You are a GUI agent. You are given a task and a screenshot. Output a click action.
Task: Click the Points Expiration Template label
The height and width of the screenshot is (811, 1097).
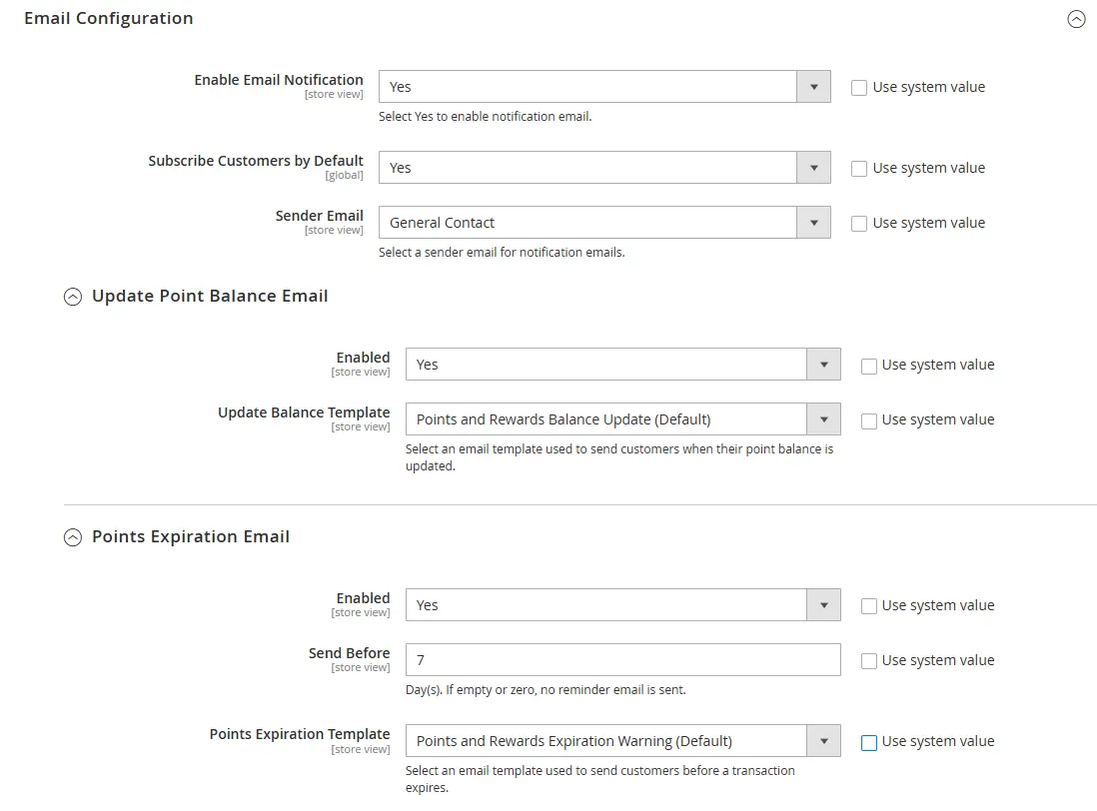coord(300,734)
